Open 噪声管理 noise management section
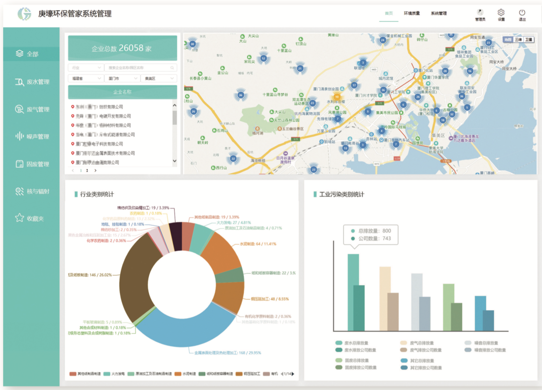This screenshot has height=390, width=542. coord(32,137)
